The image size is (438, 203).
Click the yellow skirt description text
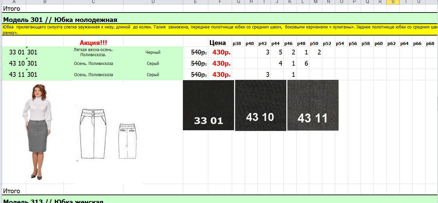(x=220, y=29)
